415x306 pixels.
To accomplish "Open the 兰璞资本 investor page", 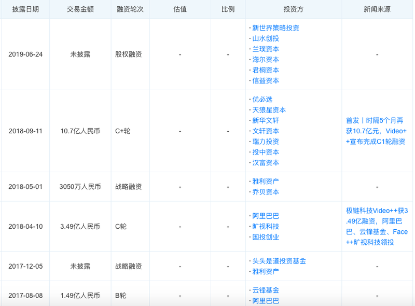I will click(x=266, y=49).
